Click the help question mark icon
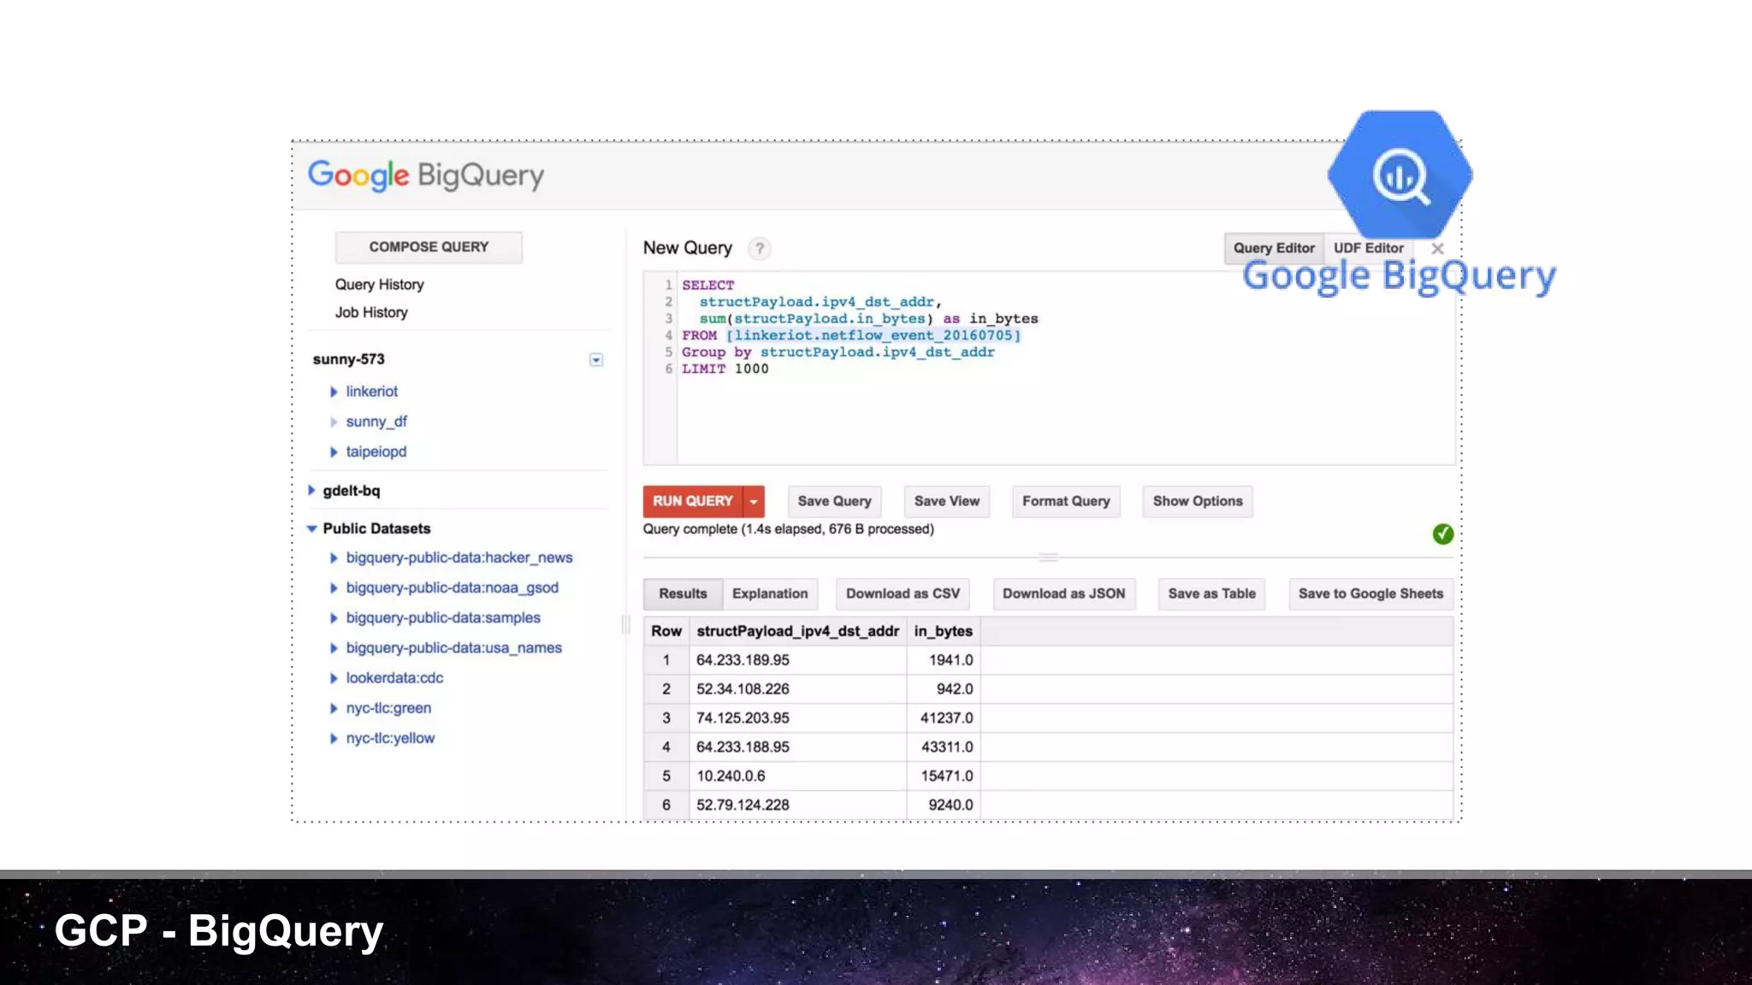1752x985 pixels. [759, 249]
